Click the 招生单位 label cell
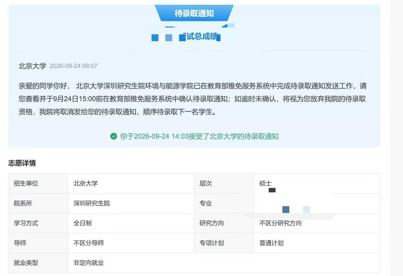This screenshot has height=276, width=403. pyautogui.click(x=38, y=183)
